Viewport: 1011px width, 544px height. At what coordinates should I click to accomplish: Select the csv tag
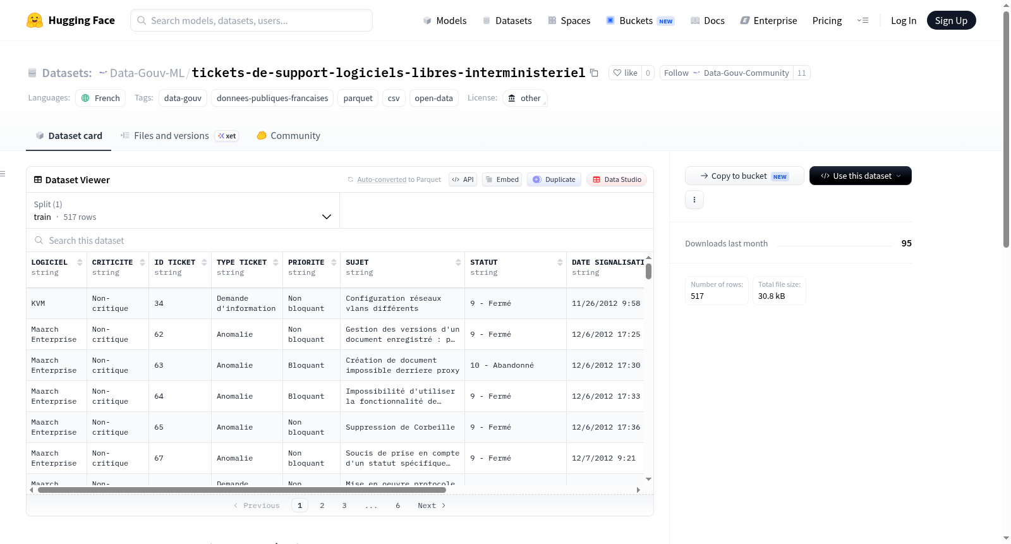pos(394,98)
